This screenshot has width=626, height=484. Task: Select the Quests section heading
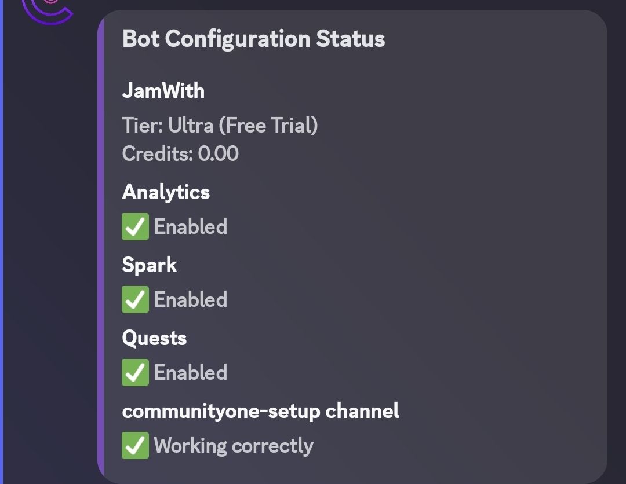coord(154,338)
